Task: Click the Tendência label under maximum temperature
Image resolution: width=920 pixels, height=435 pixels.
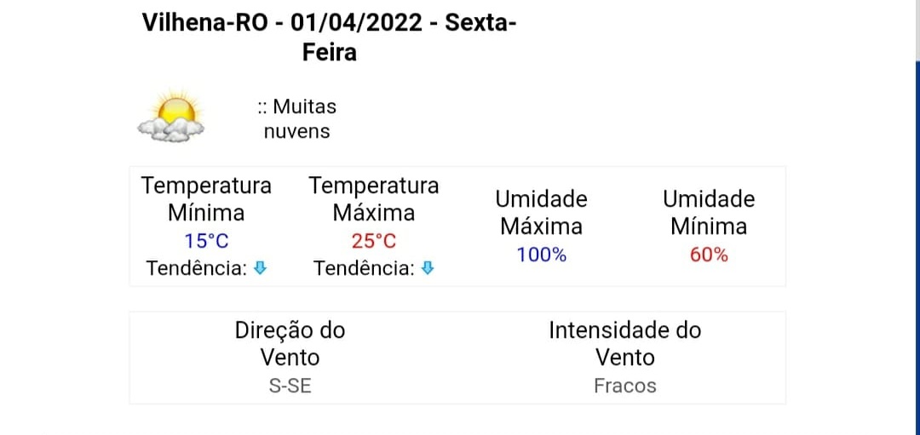Action: pos(364,268)
